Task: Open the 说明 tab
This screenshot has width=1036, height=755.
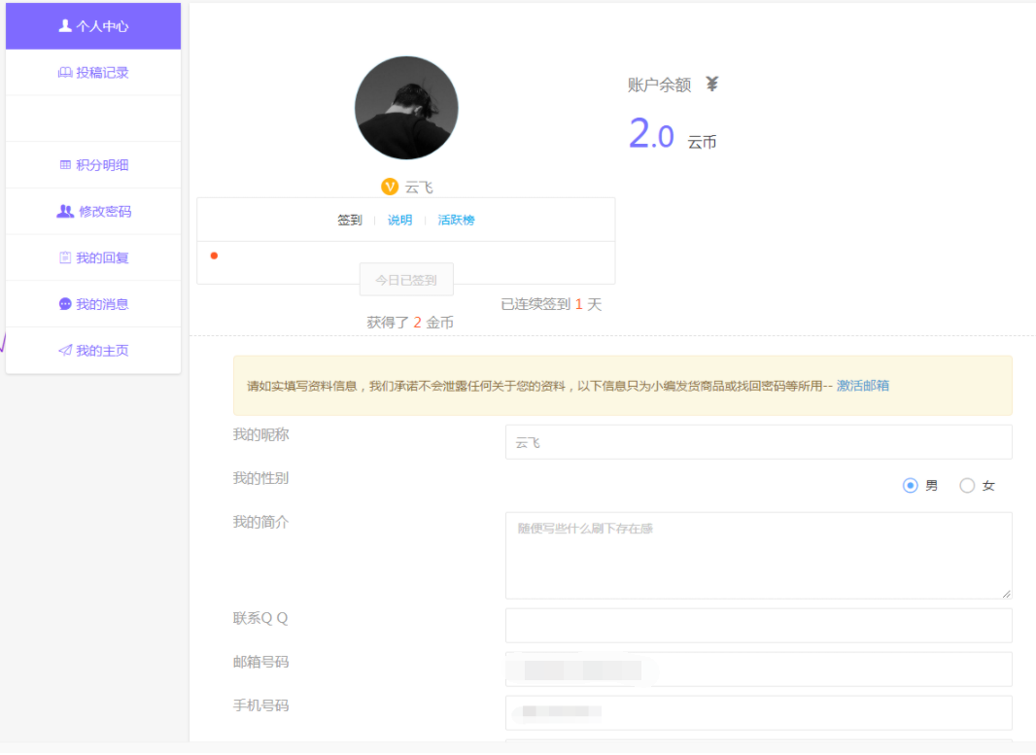Action: point(399,221)
